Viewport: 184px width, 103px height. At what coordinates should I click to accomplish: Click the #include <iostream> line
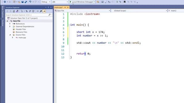click(85, 14)
